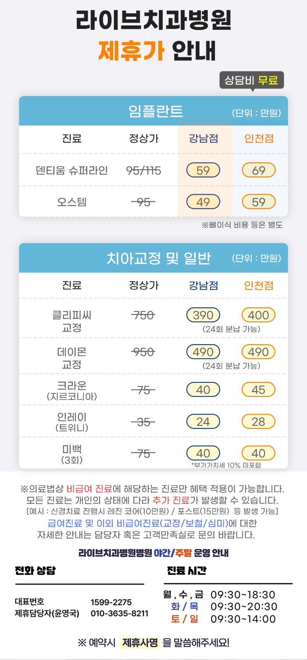Select the 치아교정 및 일반 section header

pos(158,258)
